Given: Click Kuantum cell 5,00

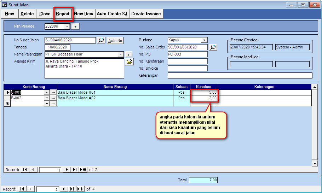Looking at the screenshot, I should click(x=204, y=93).
